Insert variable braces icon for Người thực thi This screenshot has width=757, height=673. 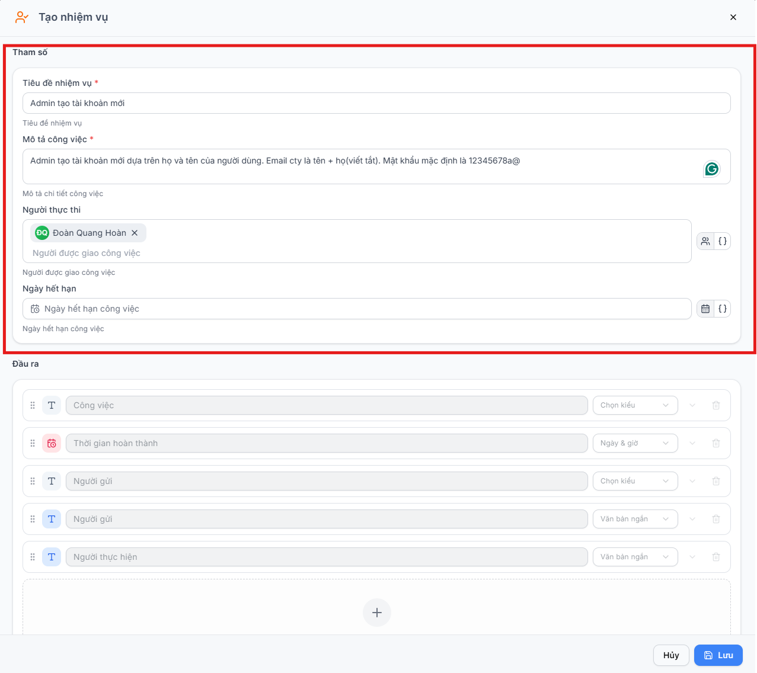pos(722,241)
